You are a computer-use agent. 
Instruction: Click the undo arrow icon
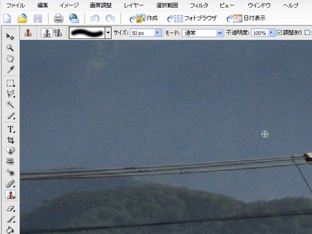[x=95, y=18]
